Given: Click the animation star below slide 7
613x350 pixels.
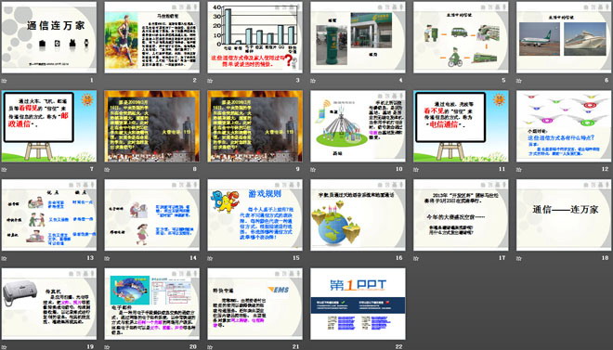Looking at the screenshot, I should click(x=4, y=170).
